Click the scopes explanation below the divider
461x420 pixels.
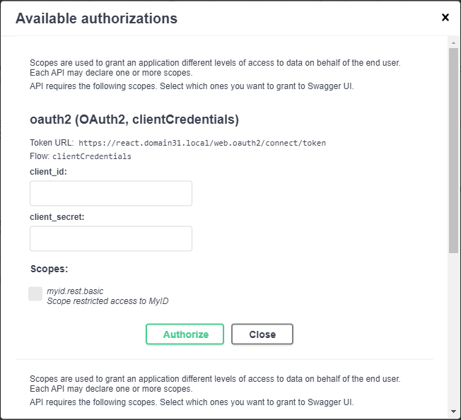pos(215,384)
